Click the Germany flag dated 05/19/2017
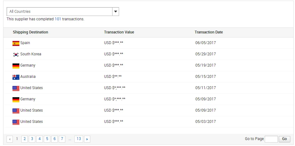295x146 pixels. click(16, 66)
